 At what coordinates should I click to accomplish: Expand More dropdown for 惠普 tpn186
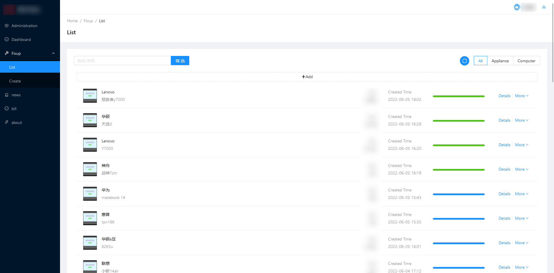pyautogui.click(x=522, y=218)
